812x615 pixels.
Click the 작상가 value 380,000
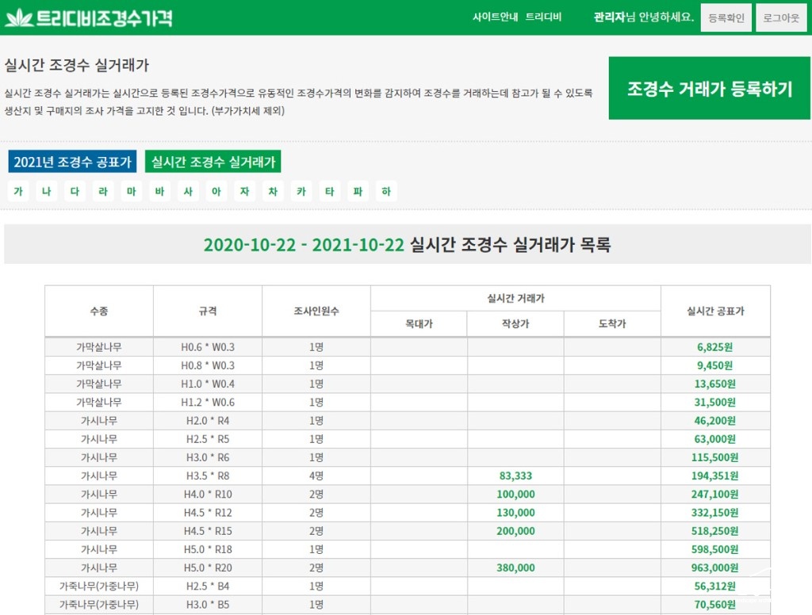point(515,567)
